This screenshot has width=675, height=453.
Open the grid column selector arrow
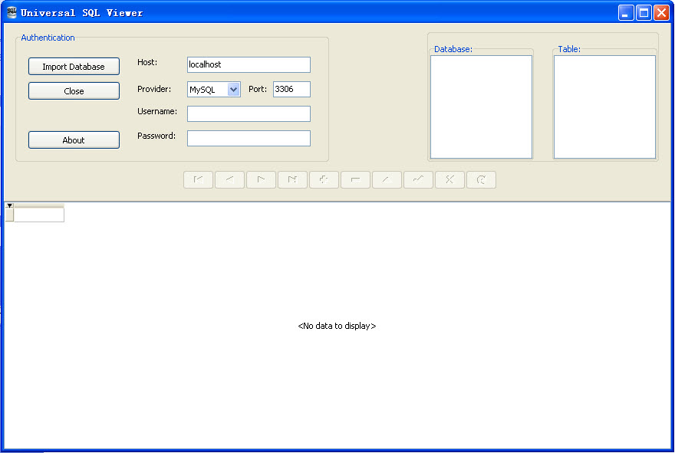coord(9,205)
